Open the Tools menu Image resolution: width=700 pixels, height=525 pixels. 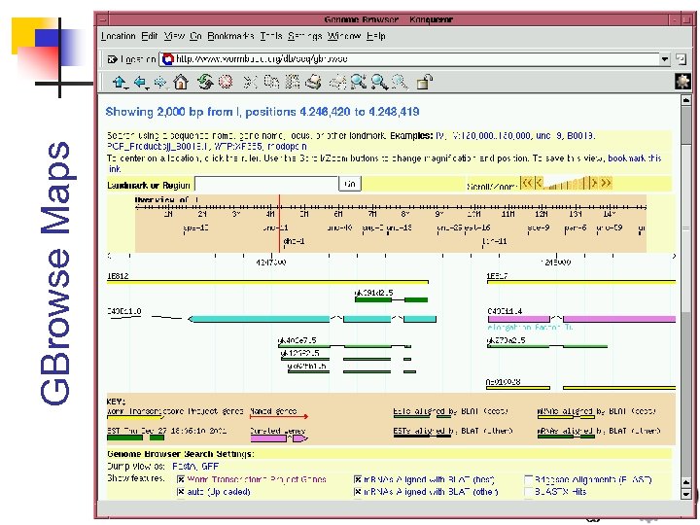(x=271, y=36)
